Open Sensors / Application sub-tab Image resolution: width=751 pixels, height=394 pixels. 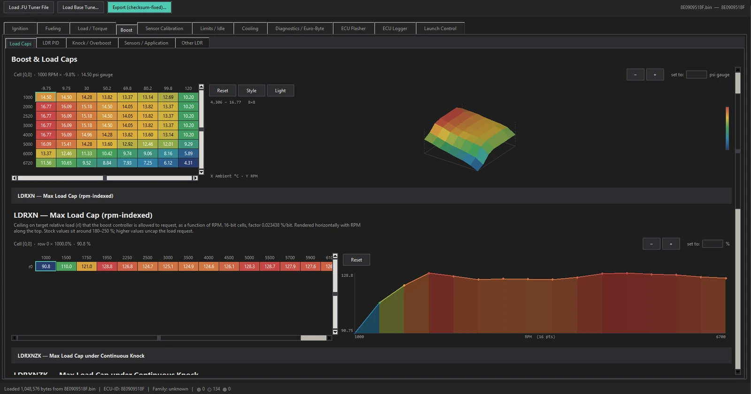coord(146,43)
